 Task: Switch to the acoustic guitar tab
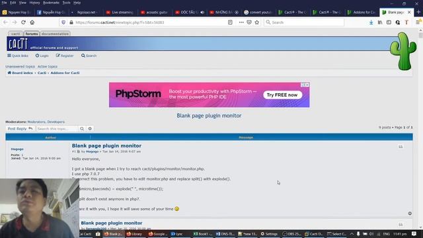tap(155, 12)
